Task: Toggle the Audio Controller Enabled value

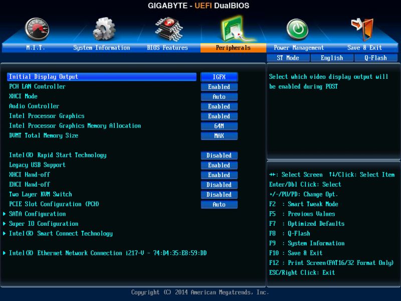Action: point(219,106)
